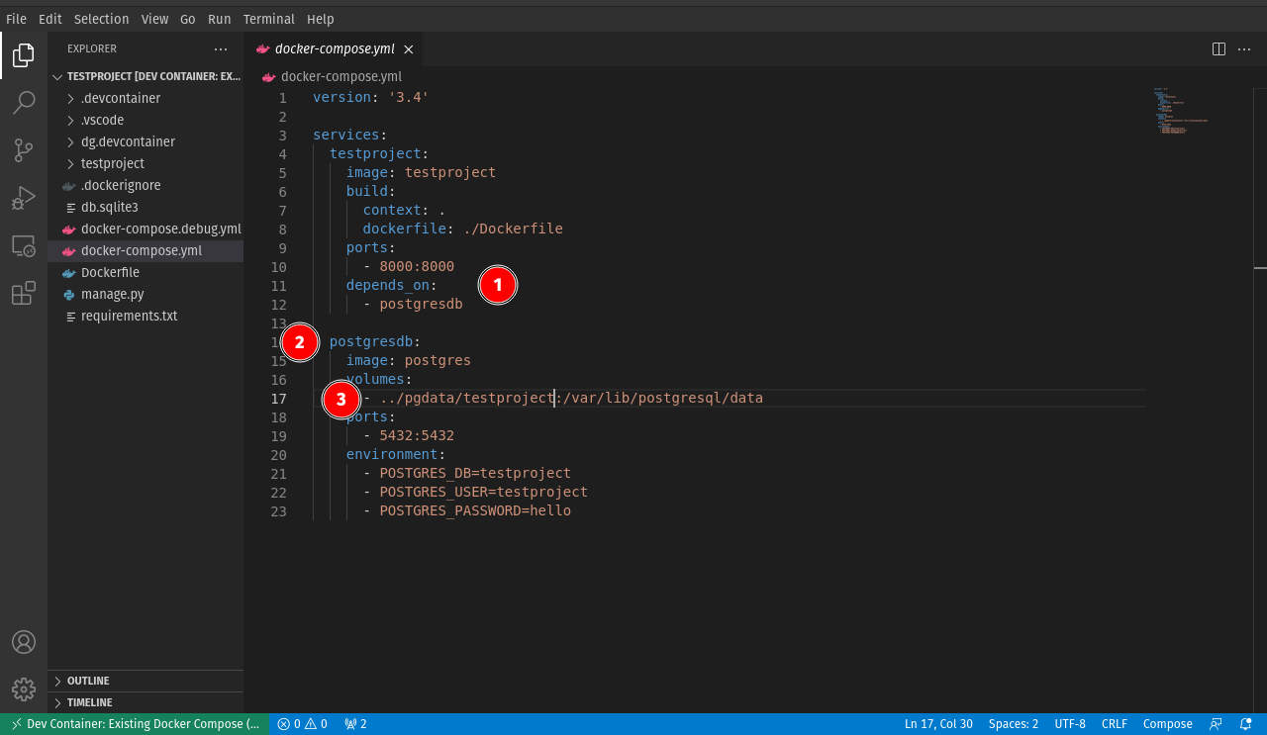
Task: Click 'POSTGRES_USER=testproject' line
Action: (483, 493)
